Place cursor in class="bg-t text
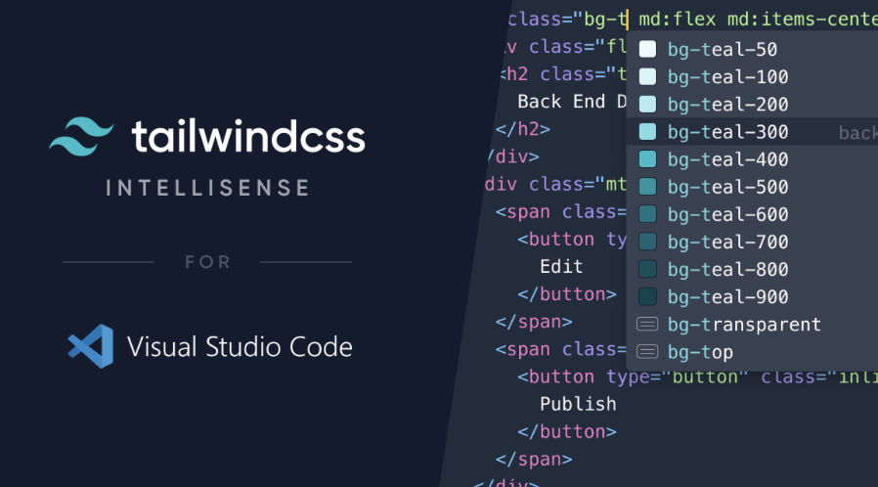The height and width of the screenshot is (487, 878). point(568,20)
